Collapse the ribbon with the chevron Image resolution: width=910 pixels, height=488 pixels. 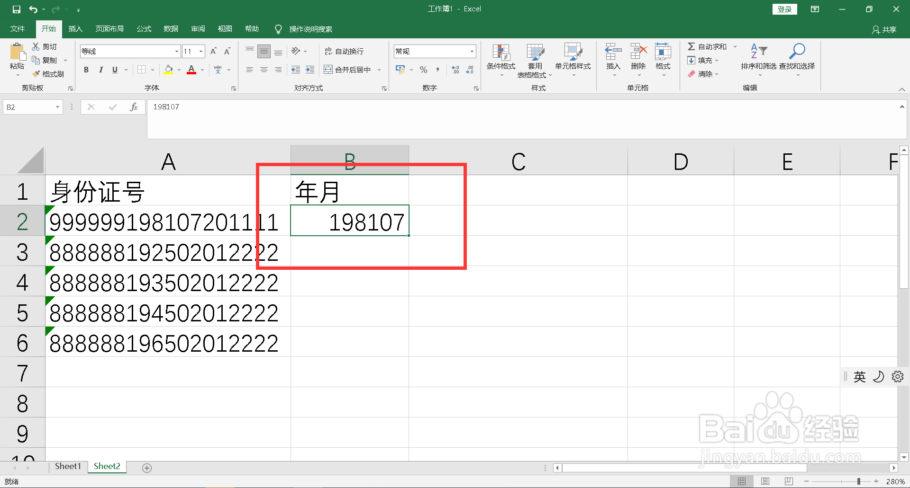[901, 89]
